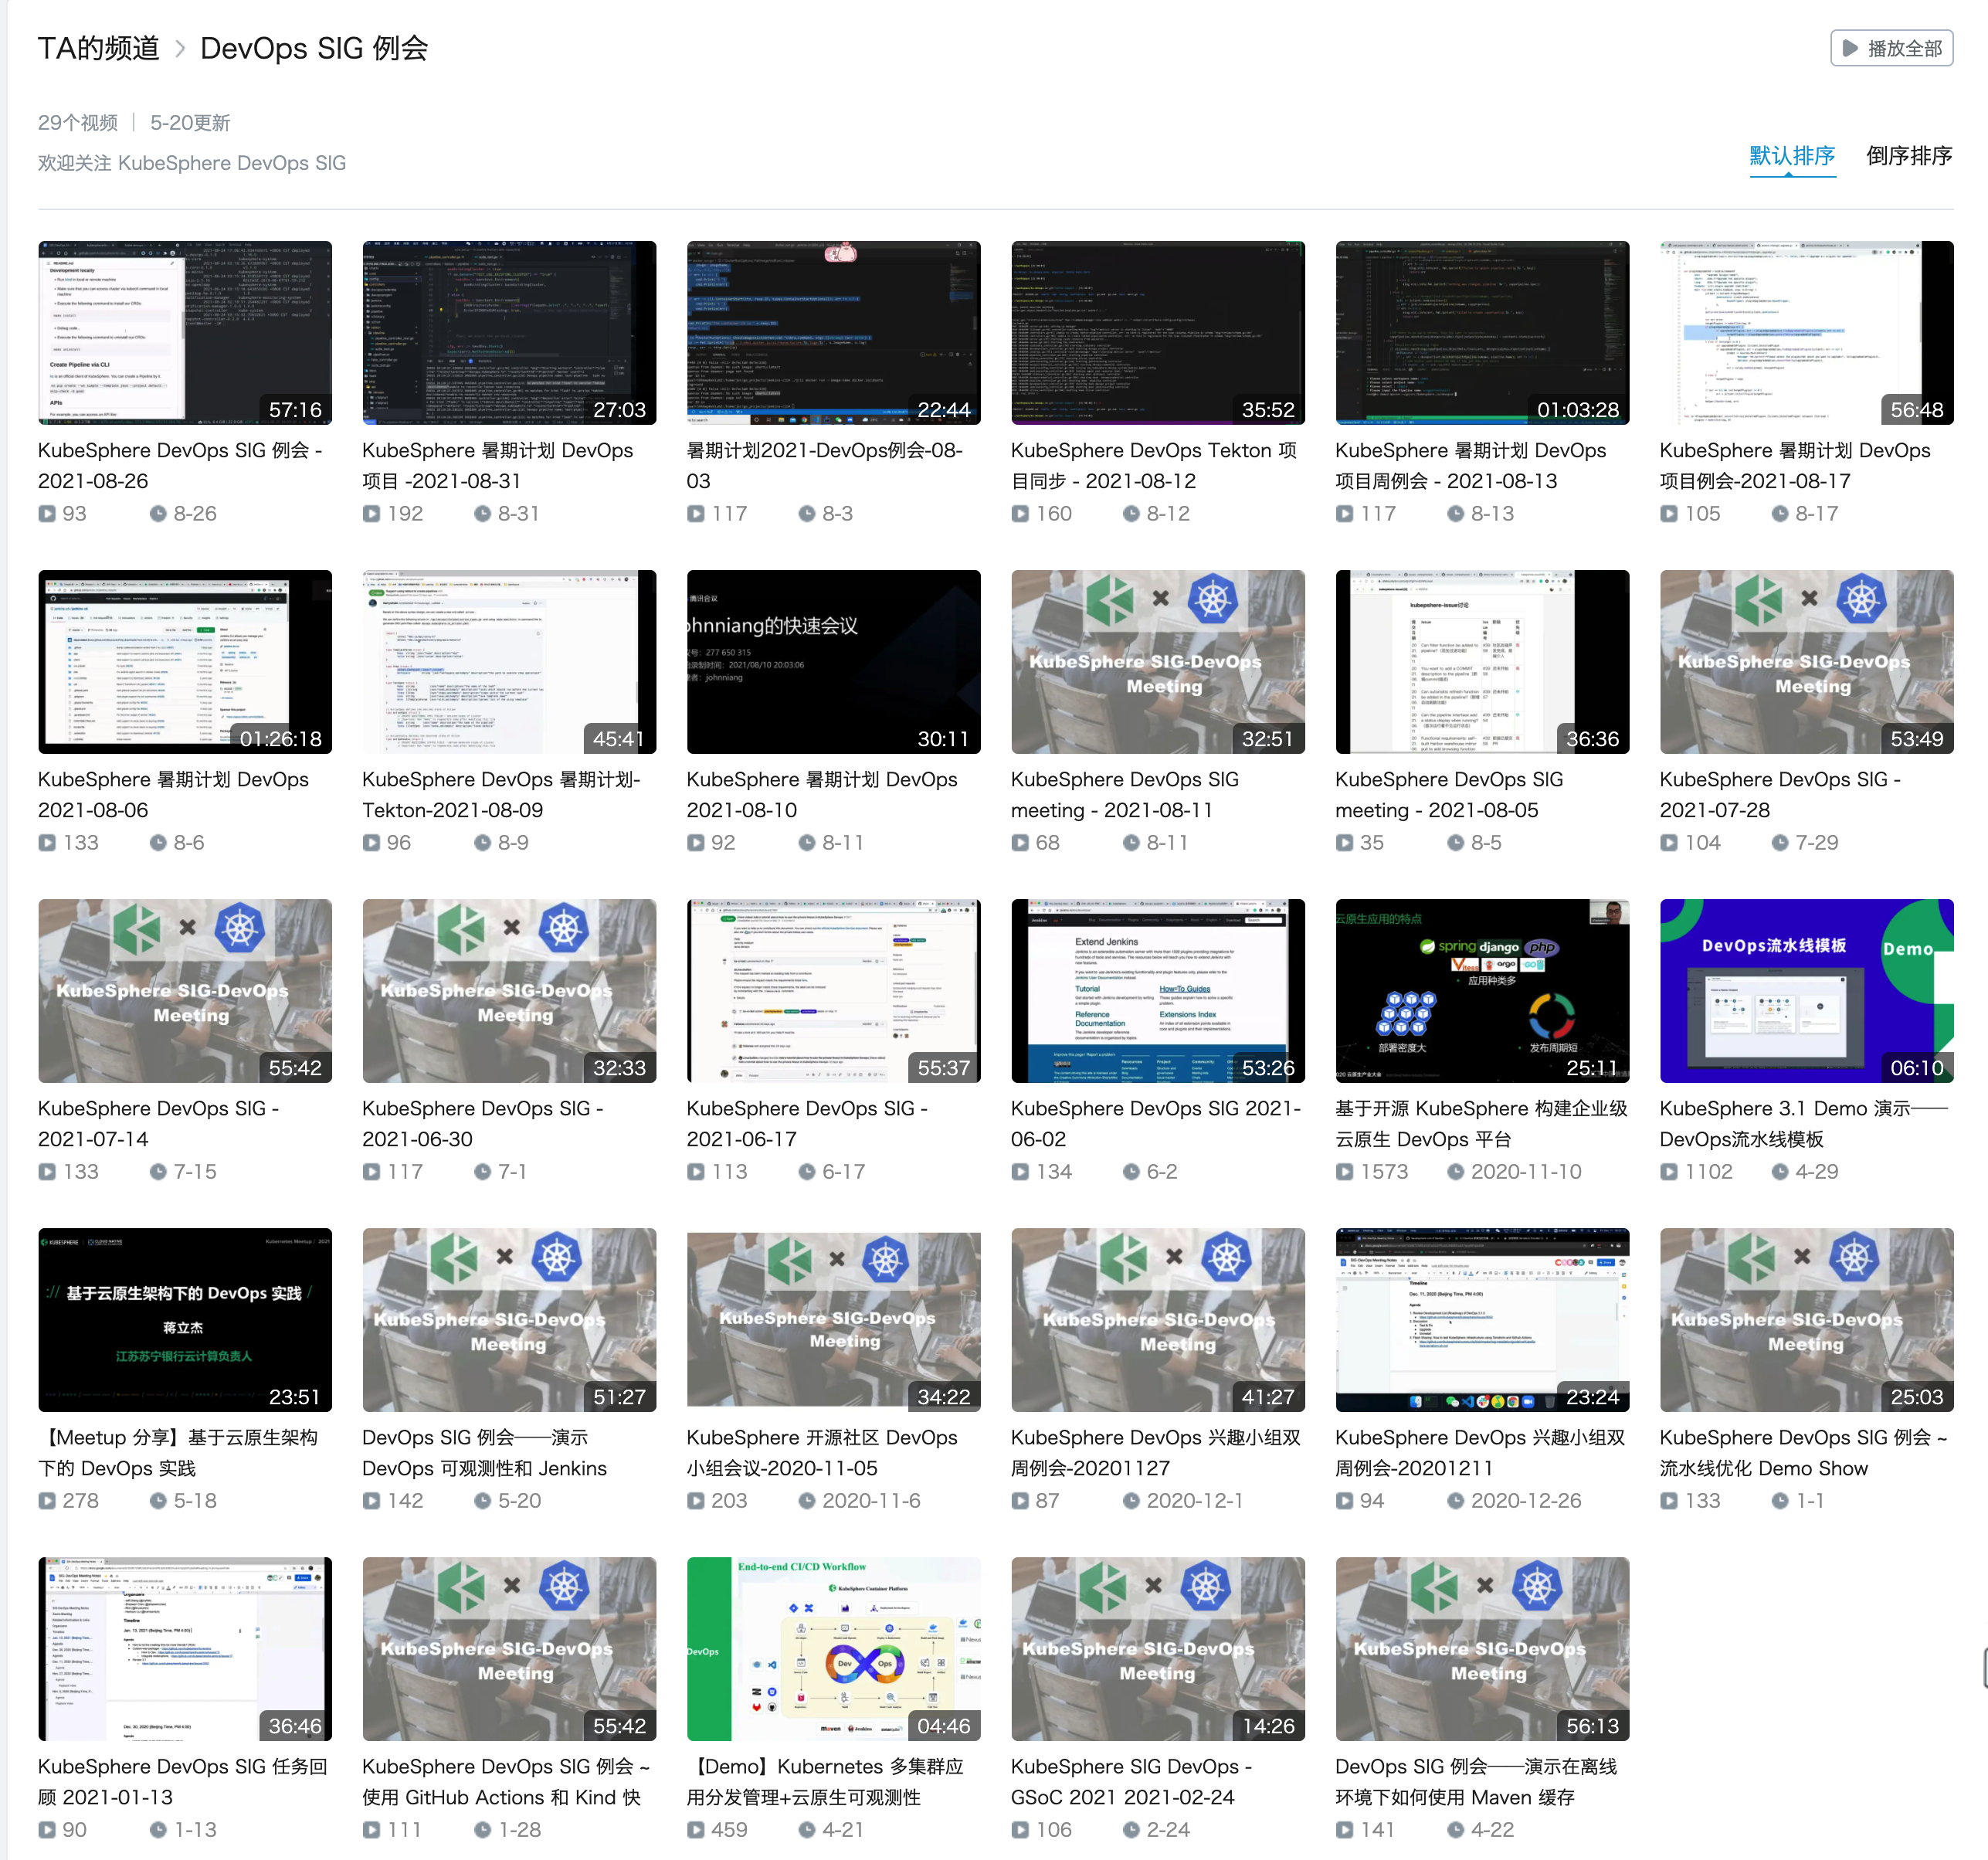Open title KubeSphere DevOps Tekton 项目同步 - 2021-08-12
This screenshot has height=1860, width=1988.
[1153, 465]
